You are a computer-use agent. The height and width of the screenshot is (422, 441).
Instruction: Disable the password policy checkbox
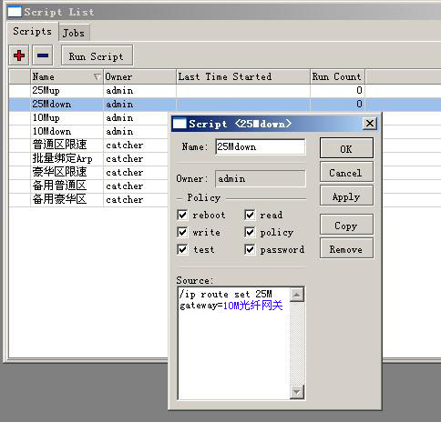(x=250, y=249)
